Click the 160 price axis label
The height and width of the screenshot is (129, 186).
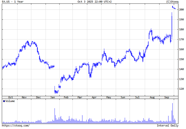(181, 49)
